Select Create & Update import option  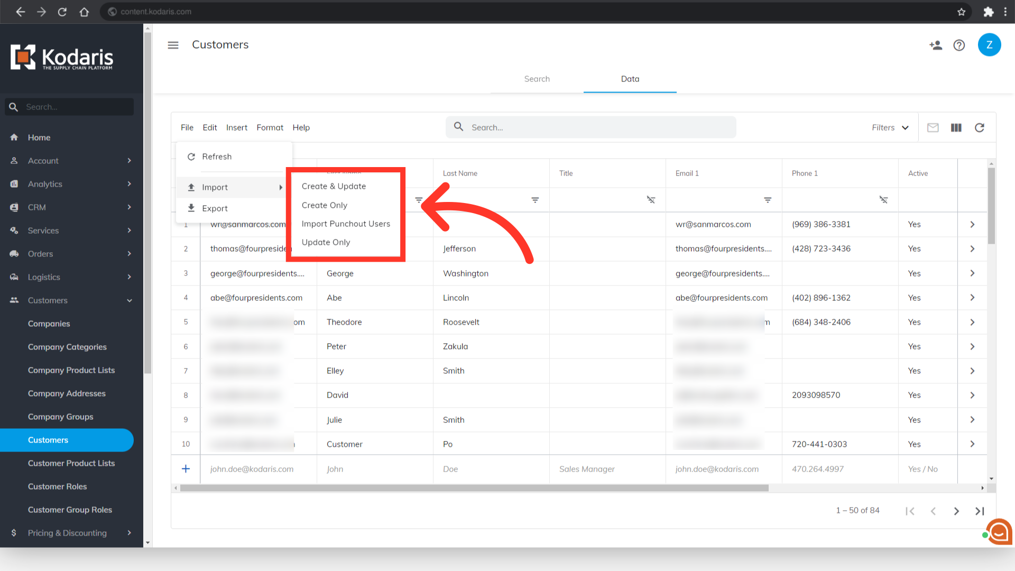334,186
